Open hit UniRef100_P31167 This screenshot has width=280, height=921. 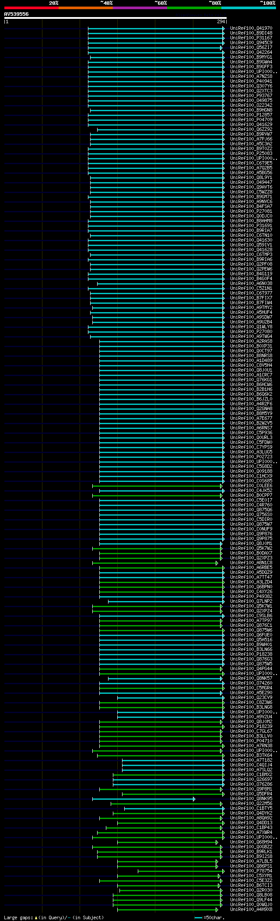pyautogui.click(x=251, y=38)
